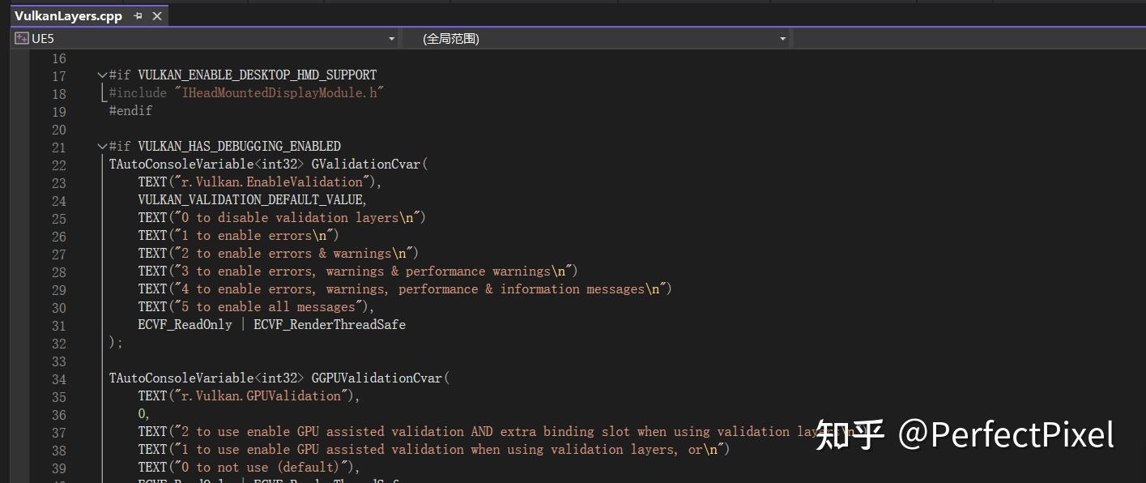Collapse the VULKAN_HAS_DEBUGGING_ENABLED region

[x=101, y=146]
